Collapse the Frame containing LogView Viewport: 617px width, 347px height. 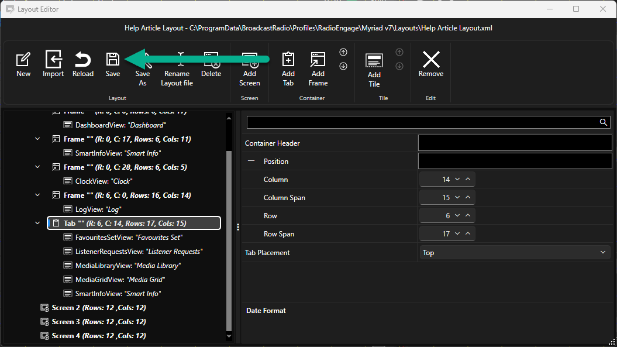[37, 195]
